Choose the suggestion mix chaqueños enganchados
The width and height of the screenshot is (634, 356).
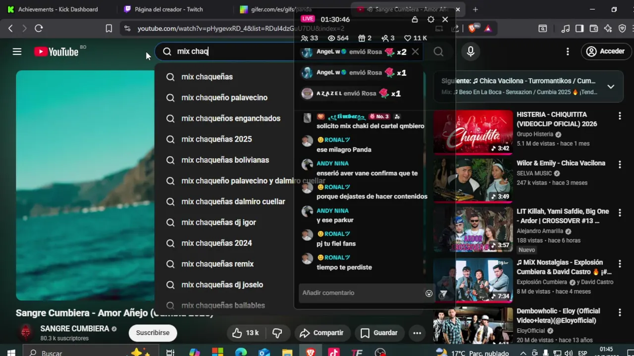tap(231, 118)
